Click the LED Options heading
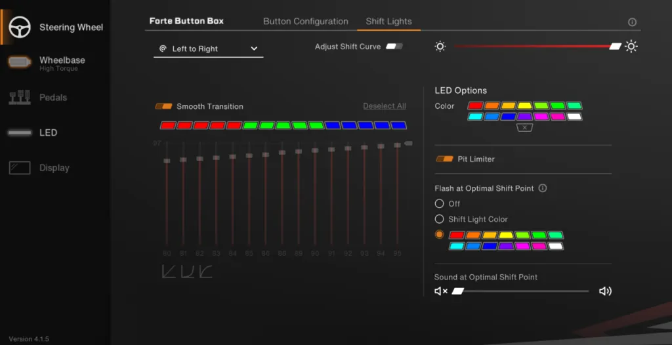The image size is (672, 345). tap(461, 91)
